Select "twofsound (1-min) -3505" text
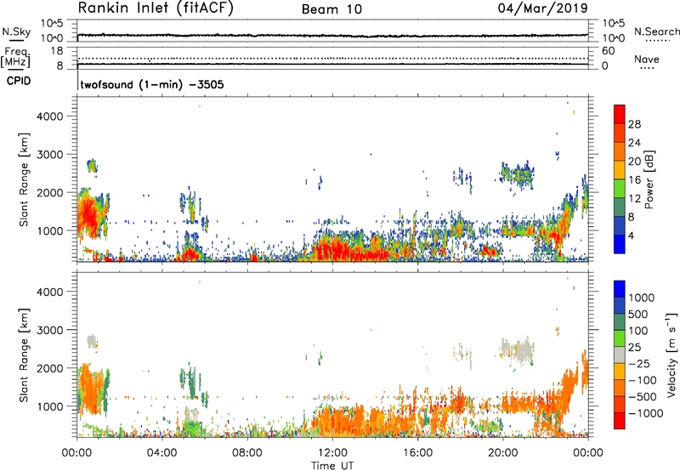The width and height of the screenshot is (680, 471). (x=152, y=84)
